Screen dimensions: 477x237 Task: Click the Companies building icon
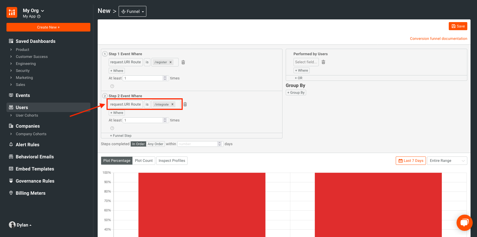click(11, 126)
